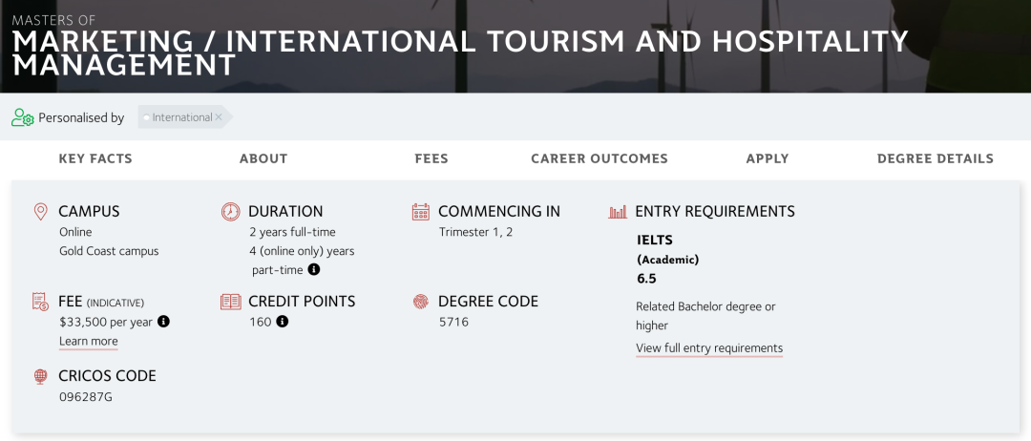Click the Degree Code fingerprint icon
Image resolution: width=1031 pixels, height=441 pixels.
(420, 302)
